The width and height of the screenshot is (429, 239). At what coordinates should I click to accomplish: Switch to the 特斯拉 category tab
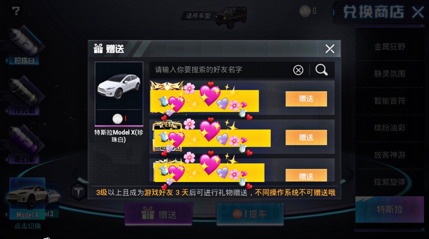390,209
